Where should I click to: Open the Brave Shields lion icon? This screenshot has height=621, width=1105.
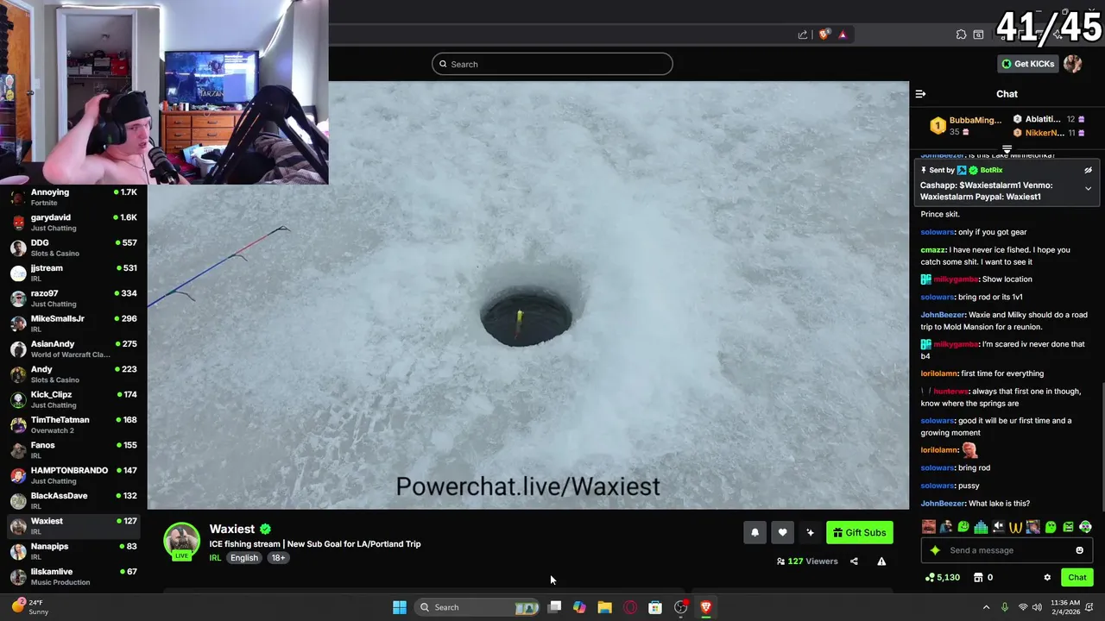824,34
